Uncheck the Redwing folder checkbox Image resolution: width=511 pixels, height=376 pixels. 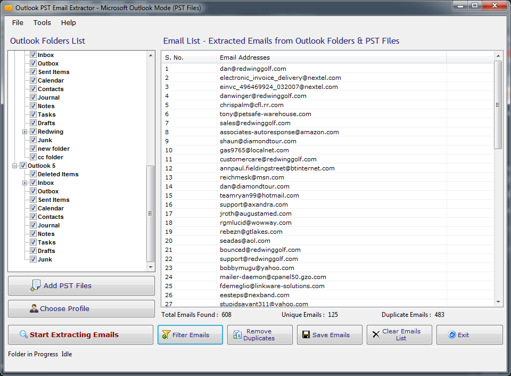33,132
